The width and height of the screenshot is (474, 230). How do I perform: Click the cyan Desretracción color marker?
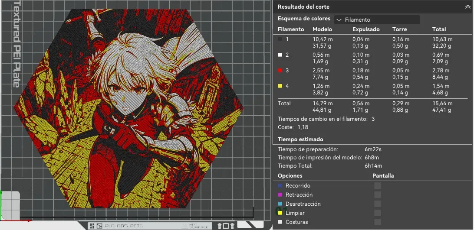click(x=280, y=204)
